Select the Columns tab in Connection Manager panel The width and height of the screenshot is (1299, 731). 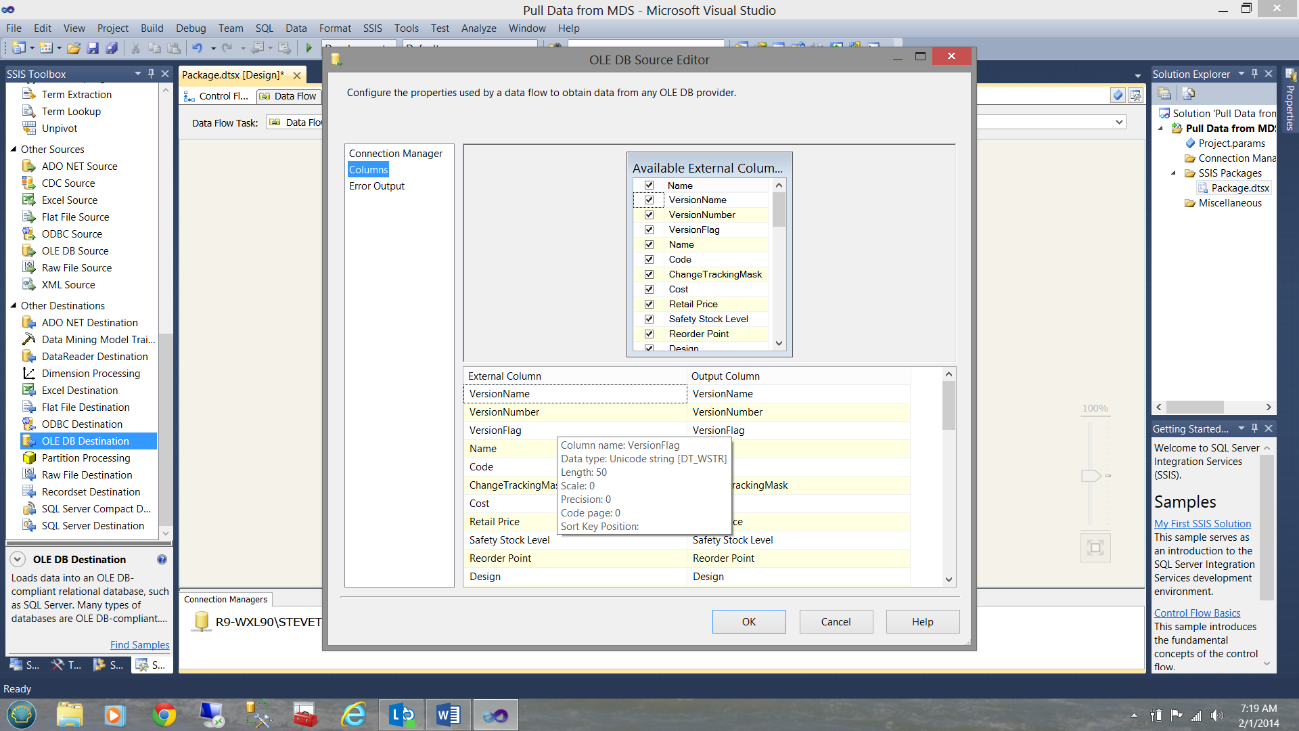coord(369,169)
